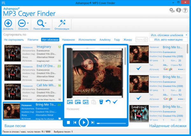Open the Исп. обложки альбомов dropdown
Image resolution: width=191 pixels, height=136 pixels.
[168, 35]
